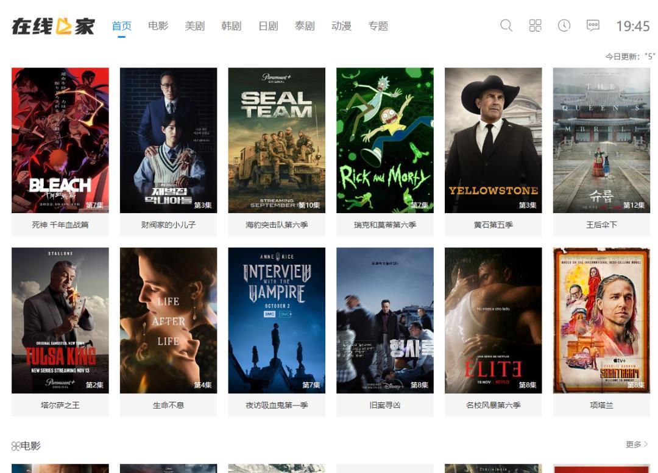Select the 泰剧 navigation tab
Viewport: 658px width, 473px height.
[305, 26]
